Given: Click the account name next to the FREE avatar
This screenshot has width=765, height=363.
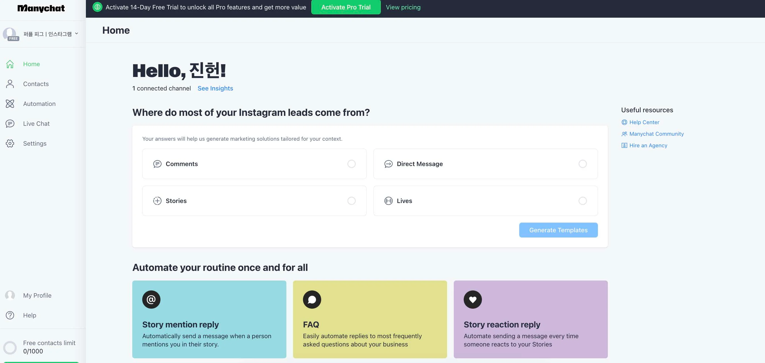Looking at the screenshot, I should pos(48,34).
